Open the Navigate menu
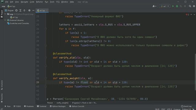Viewport: 196px width, 110px height. [24, 2]
